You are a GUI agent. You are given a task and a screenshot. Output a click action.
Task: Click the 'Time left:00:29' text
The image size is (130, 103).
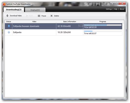click(90, 27)
